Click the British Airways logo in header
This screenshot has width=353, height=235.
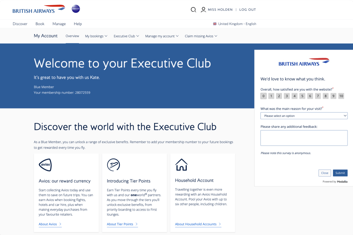click(x=39, y=9)
